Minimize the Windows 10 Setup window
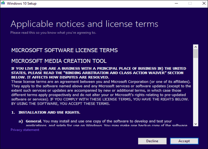Image resolution: width=208 pixels, height=149 pixels. click(x=176, y=3)
